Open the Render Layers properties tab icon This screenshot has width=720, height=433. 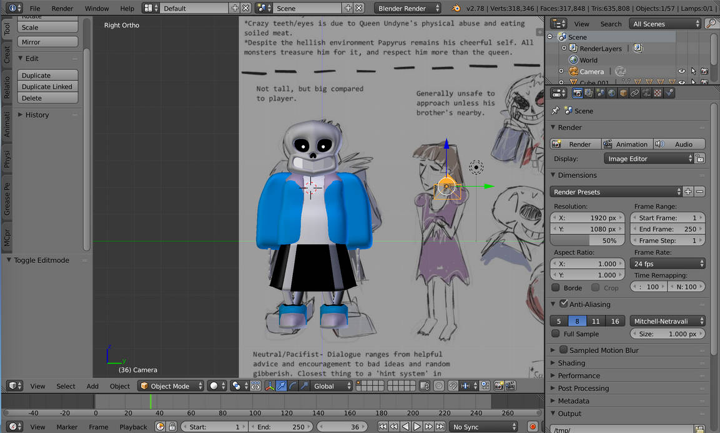pos(589,93)
